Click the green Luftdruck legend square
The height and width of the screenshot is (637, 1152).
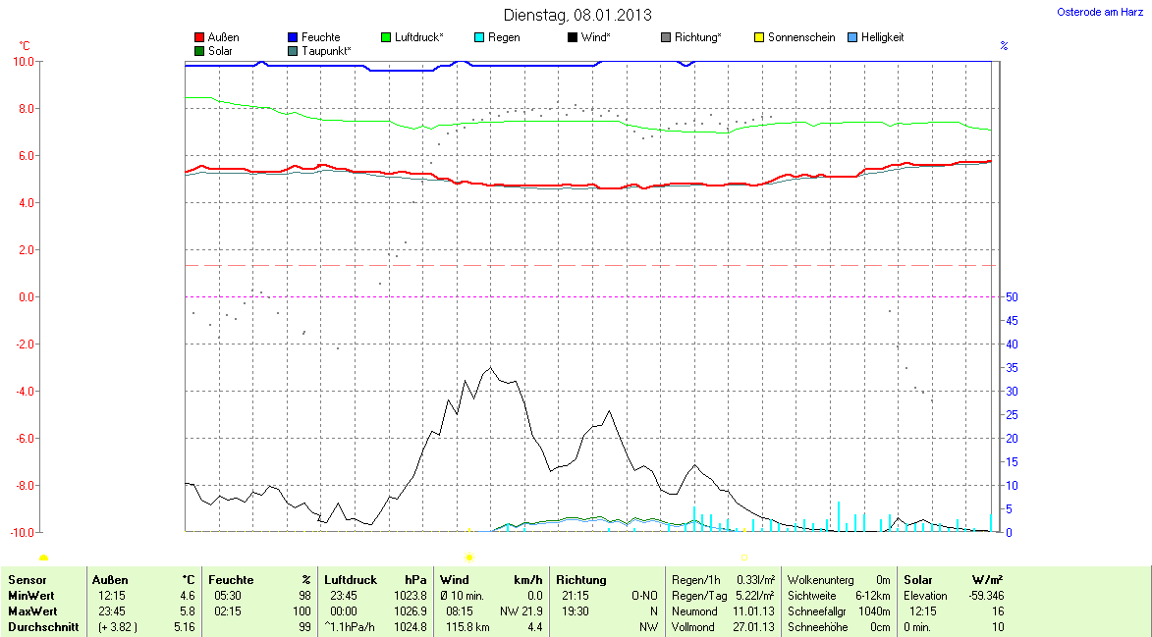tap(386, 37)
